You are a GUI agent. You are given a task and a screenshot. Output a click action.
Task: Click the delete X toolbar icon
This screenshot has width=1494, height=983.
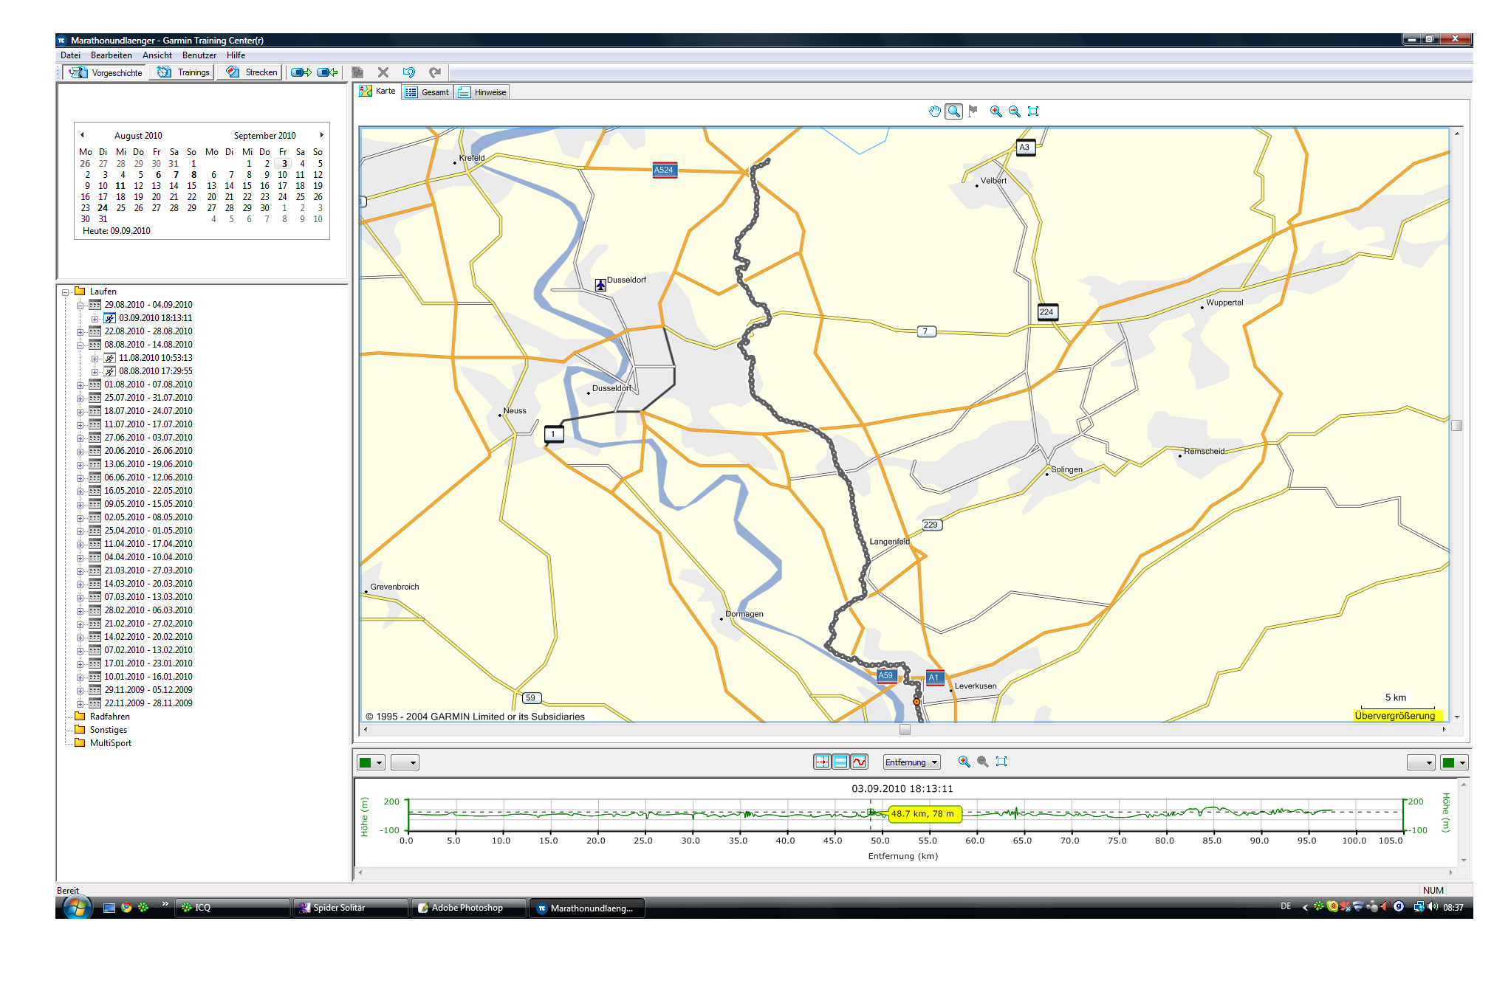[383, 72]
